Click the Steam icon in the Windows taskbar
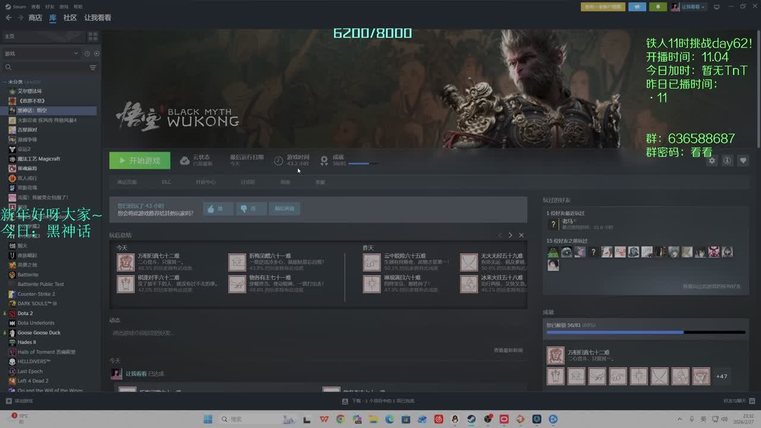 (x=471, y=419)
